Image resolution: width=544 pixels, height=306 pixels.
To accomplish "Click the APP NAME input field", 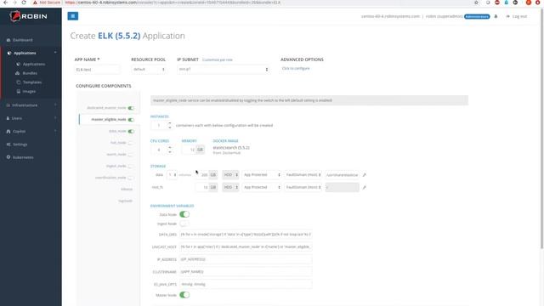I will [x=97, y=70].
